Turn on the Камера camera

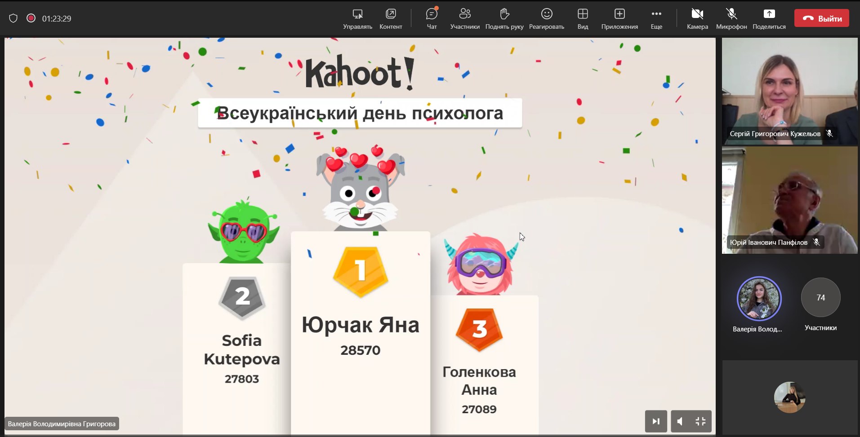coord(697,19)
